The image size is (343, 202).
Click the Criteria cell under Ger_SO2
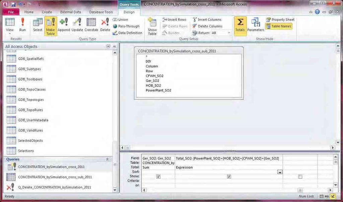pyautogui.click(x=158, y=181)
